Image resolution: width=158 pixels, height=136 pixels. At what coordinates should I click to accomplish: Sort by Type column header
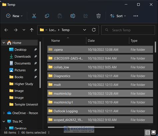pos(134,41)
